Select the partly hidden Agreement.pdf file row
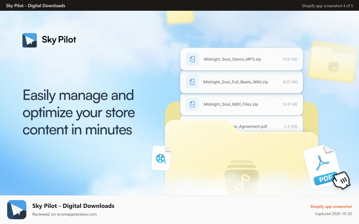The image size is (359, 224). pyautogui.click(x=241, y=124)
